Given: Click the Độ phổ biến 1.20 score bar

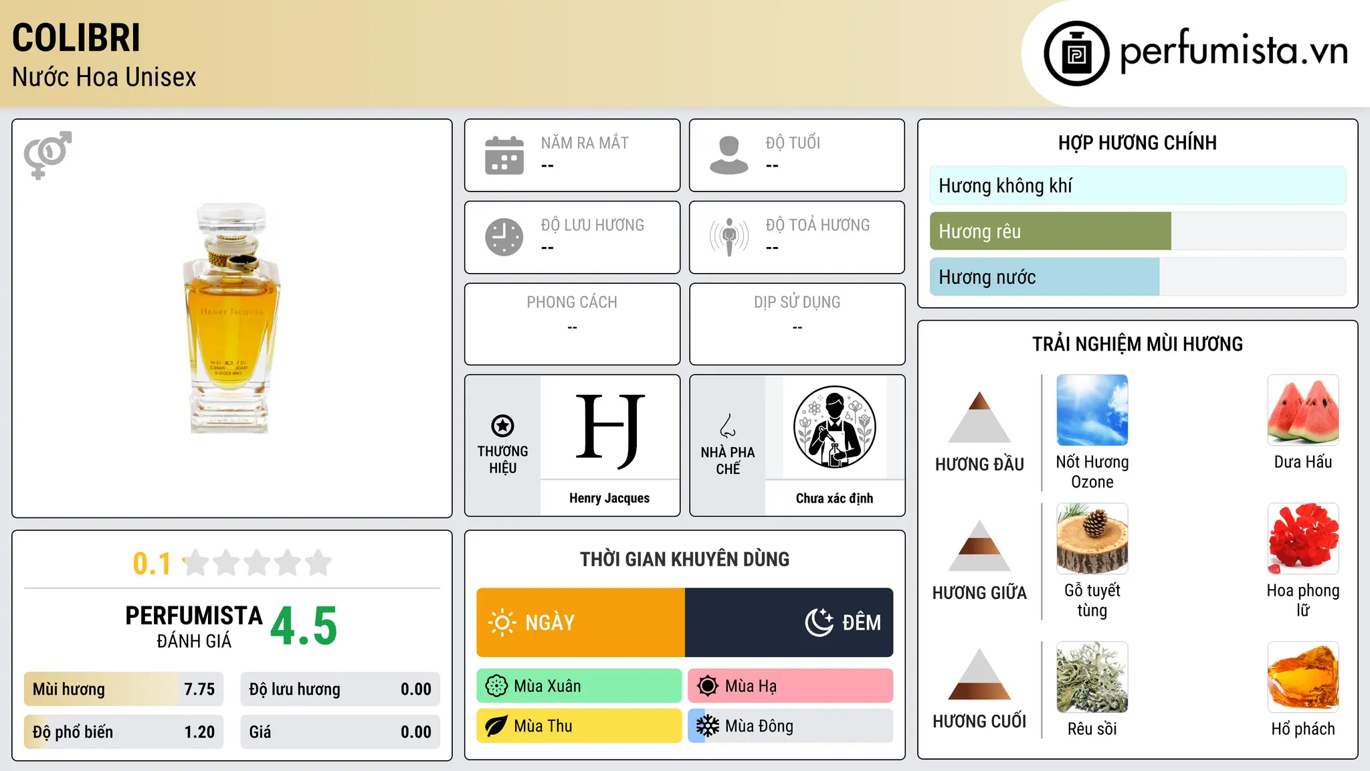Looking at the screenshot, I should click(124, 732).
